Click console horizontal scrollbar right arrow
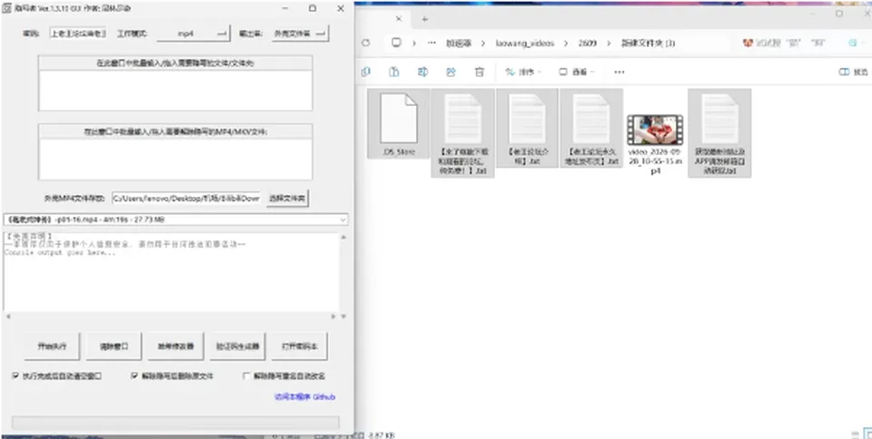The width and height of the screenshot is (872, 439). (x=333, y=317)
